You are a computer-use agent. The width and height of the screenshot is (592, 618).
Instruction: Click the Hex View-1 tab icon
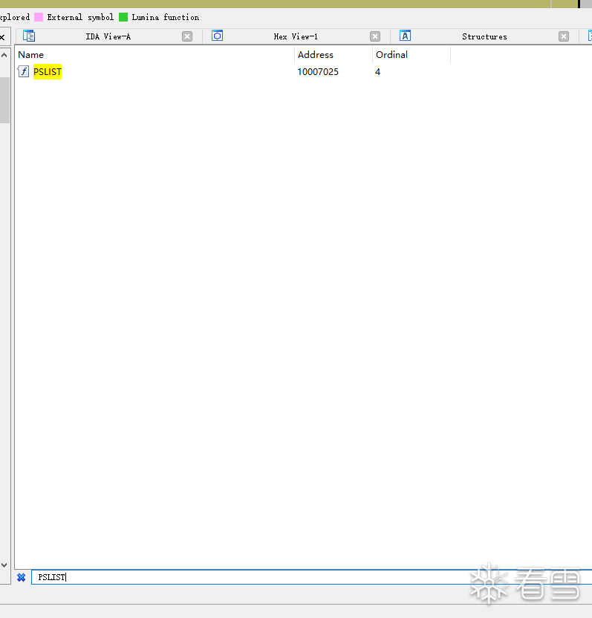[x=217, y=36]
